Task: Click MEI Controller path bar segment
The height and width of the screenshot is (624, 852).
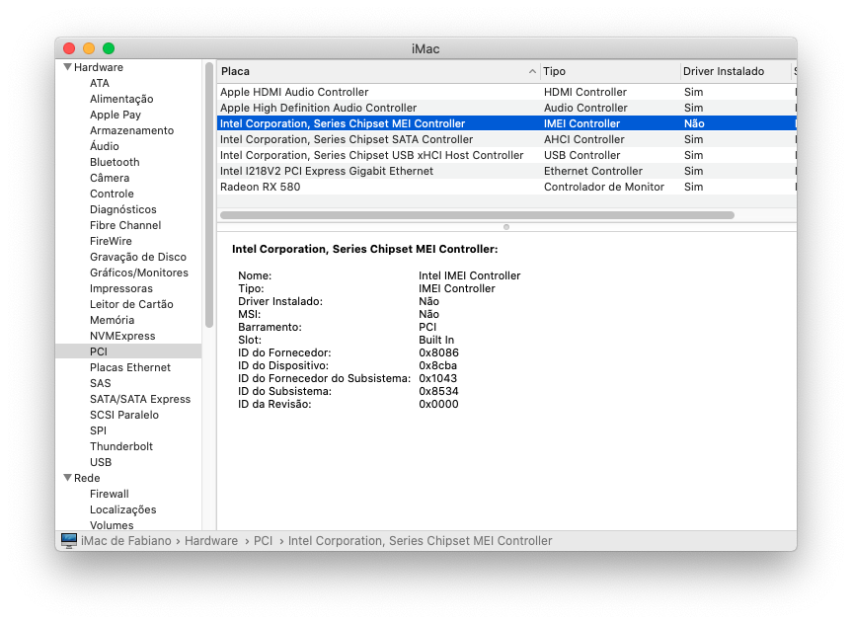Action: click(x=420, y=541)
